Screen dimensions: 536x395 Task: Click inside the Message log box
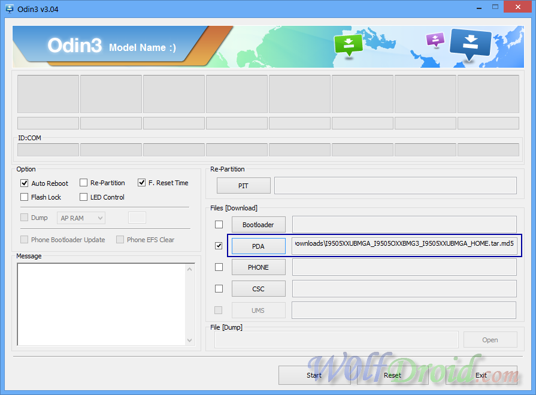102,304
